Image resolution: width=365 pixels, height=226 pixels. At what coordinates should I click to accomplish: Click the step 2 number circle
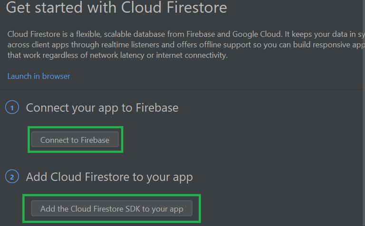tap(12, 177)
